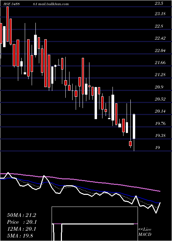Click the 50MA : 21.2 readout
172x241 pixels.
tap(21, 215)
